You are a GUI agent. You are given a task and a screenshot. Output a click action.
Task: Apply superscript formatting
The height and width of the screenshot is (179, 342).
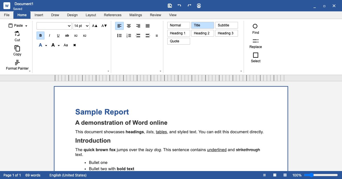(x=85, y=36)
